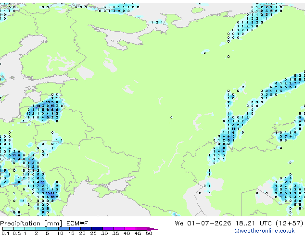Select the 5 mm legend color swatch
This screenshot has width=305, height=235.
coord(52,229)
